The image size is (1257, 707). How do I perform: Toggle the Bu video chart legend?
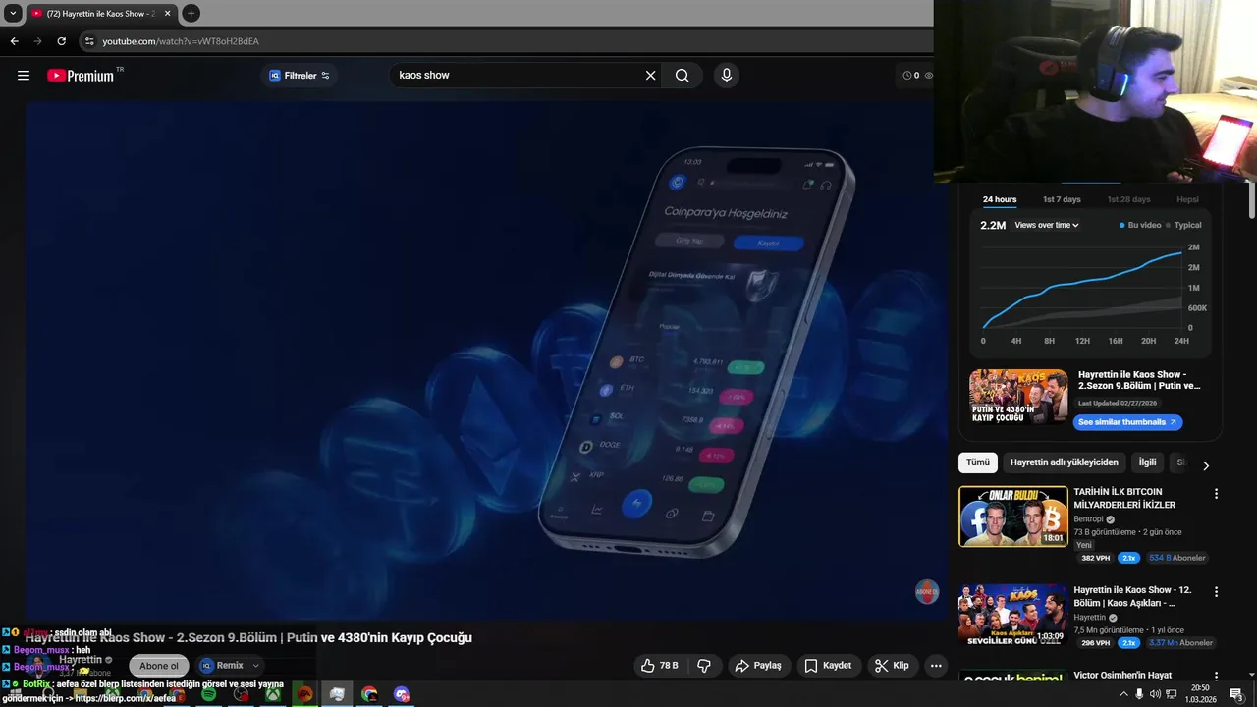1140,225
